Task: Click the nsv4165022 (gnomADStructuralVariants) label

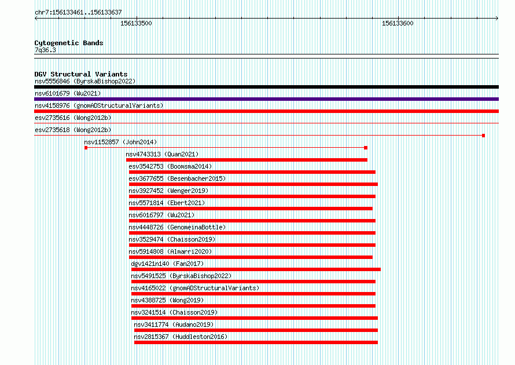Action: 195,288
